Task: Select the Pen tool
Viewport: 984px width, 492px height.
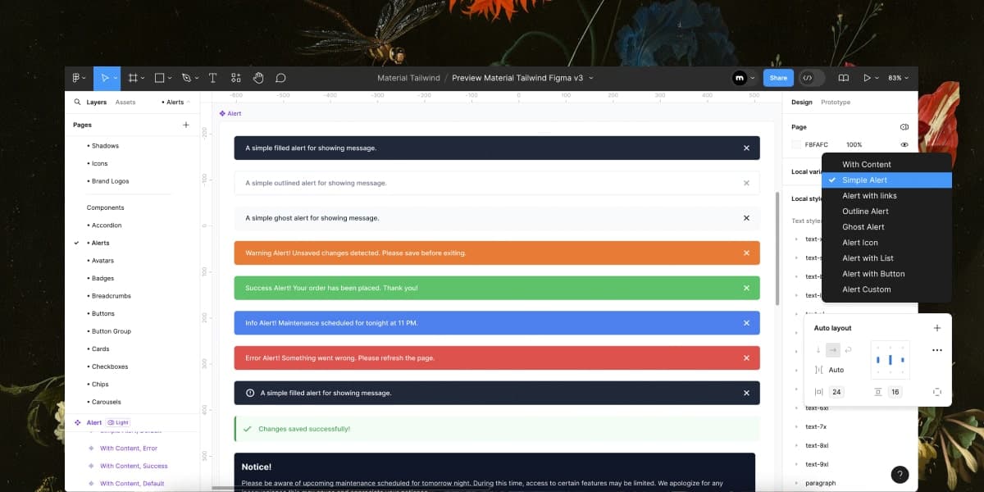Action: coord(187,77)
